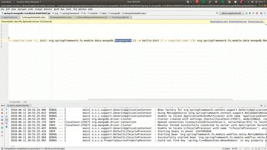
Task: Open the VCS menu
Action: [75, 9]
